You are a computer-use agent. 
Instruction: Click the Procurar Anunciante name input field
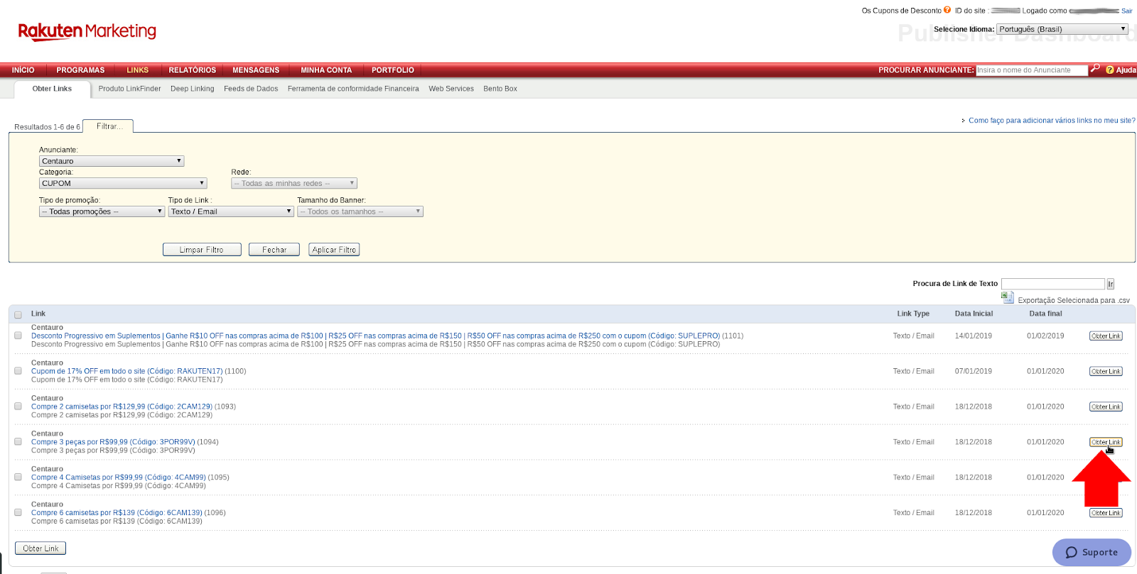1032,70
